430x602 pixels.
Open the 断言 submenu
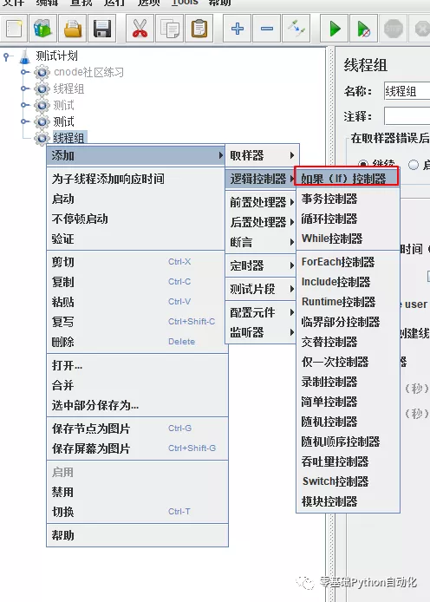[x=260, y=242]
